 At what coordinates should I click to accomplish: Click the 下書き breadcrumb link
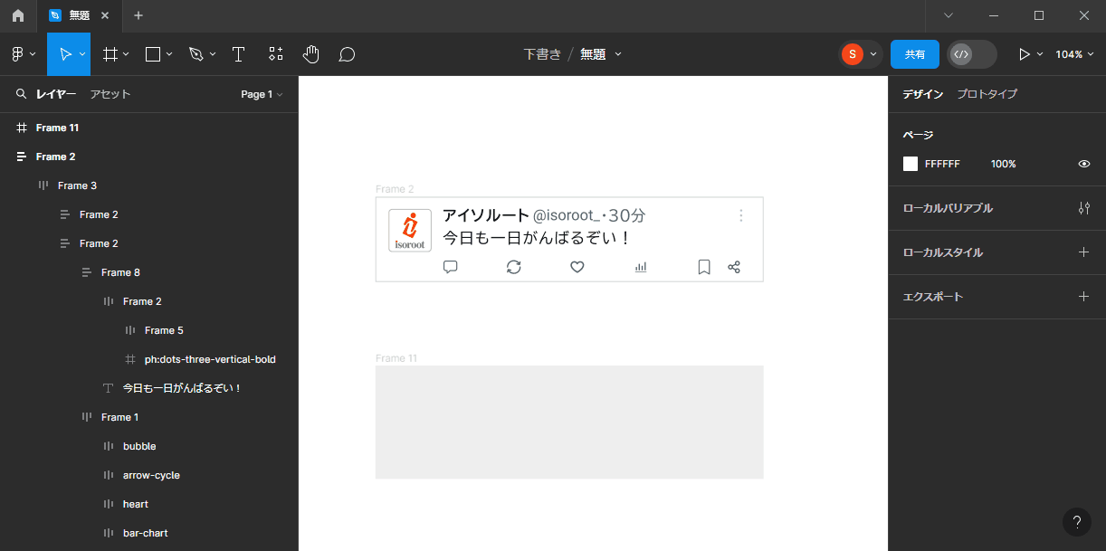(542, 54)
